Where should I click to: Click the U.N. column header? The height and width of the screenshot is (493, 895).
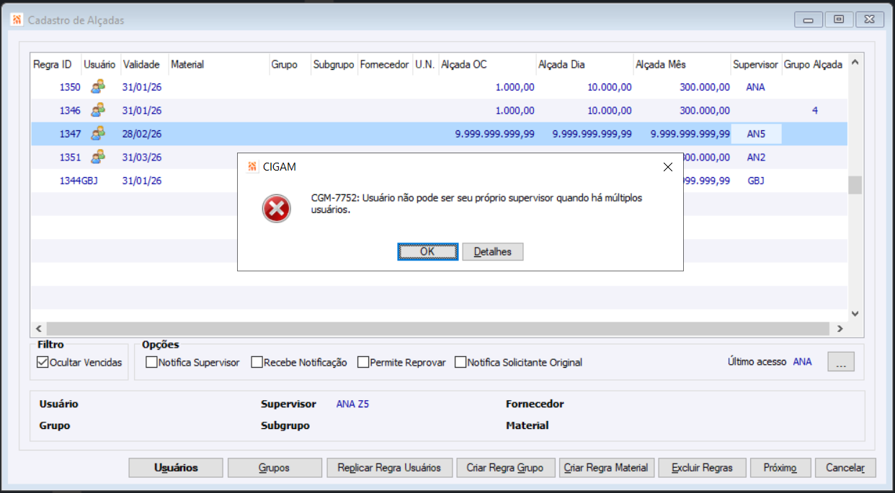(424, 64)
